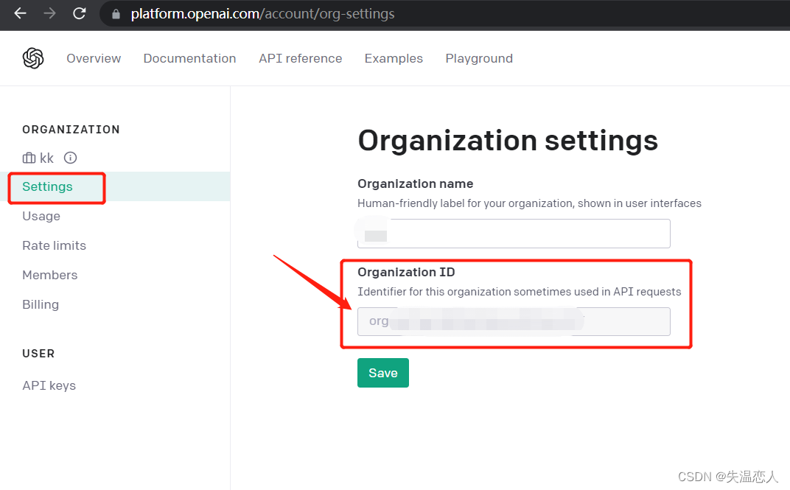The height and width of the screenshot is (490, 790).
Task: Open the Overview nav item
Action: pos(94,58)
